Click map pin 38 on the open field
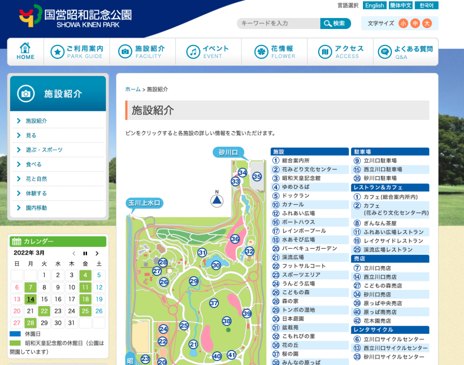The image size is (464, 365). pos(227,321)
